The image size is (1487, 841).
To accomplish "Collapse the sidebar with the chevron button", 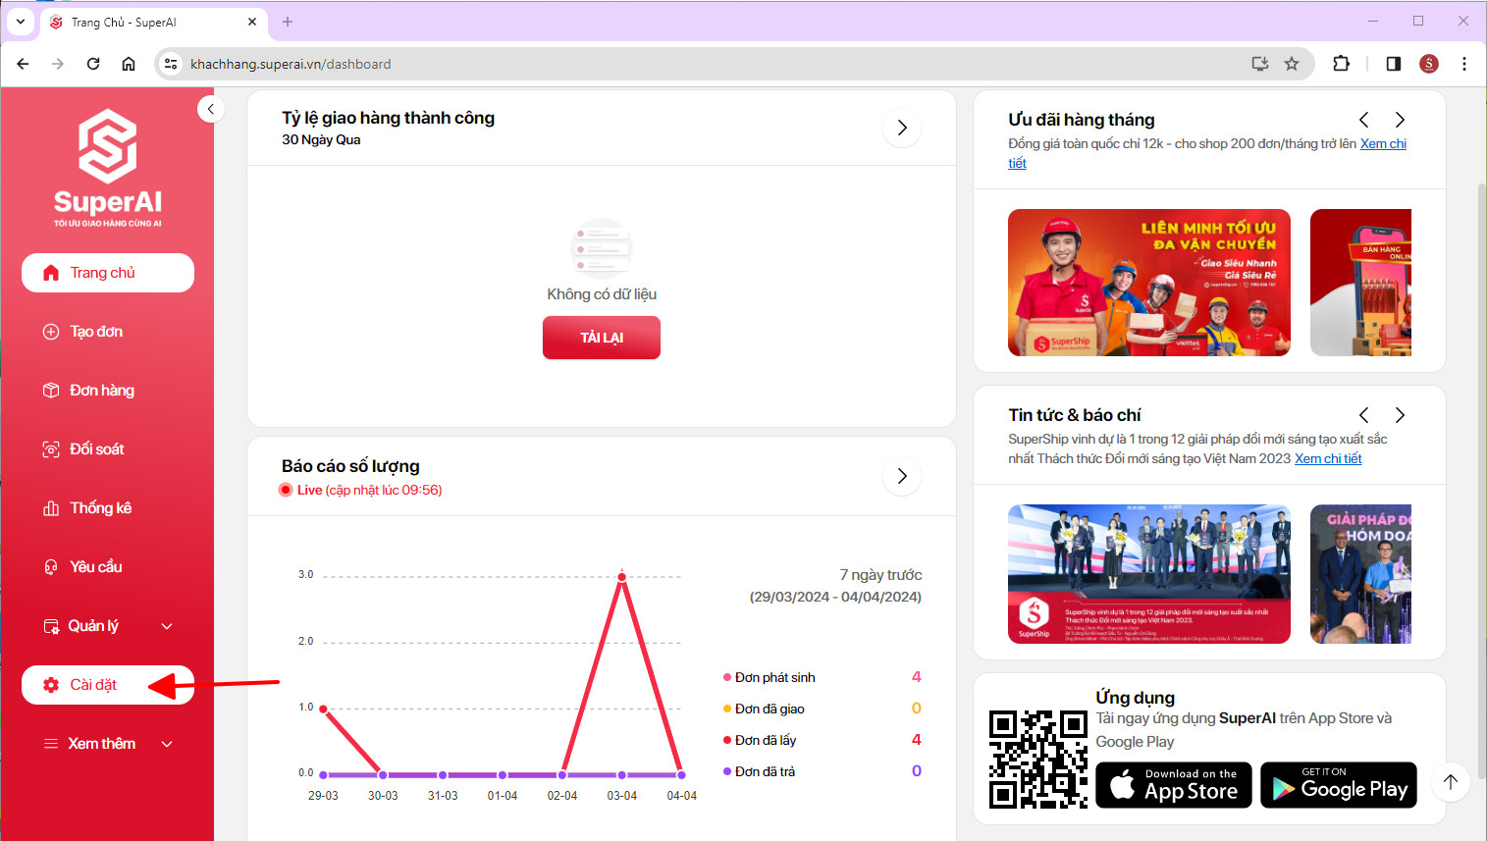I will [210, 109].
